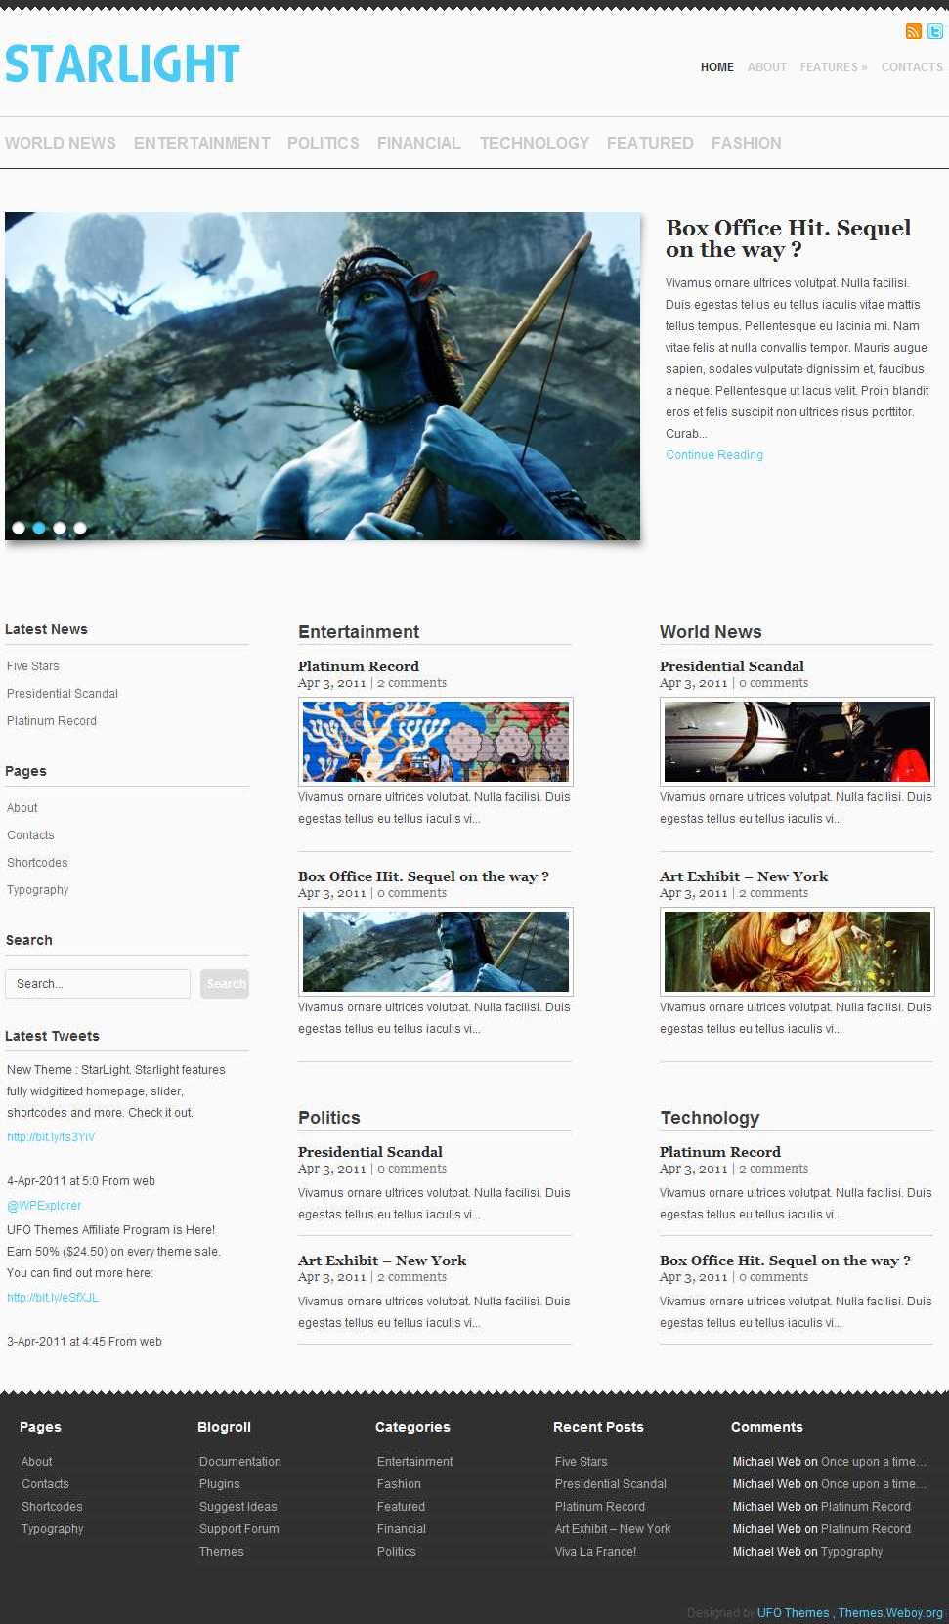The width and height of the screenshot is (949, 1624).
Task: Open Financial in footer Categories
Action: point(402,1529)
